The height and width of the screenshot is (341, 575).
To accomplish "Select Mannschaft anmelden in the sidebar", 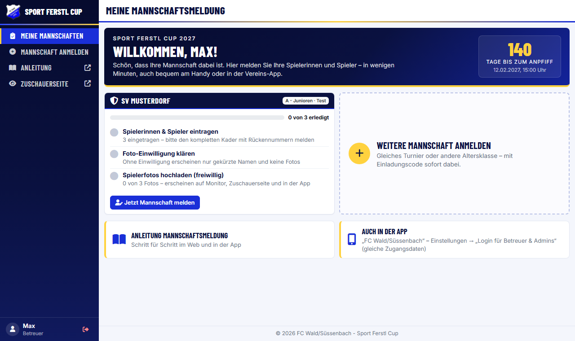I will 49,52.
